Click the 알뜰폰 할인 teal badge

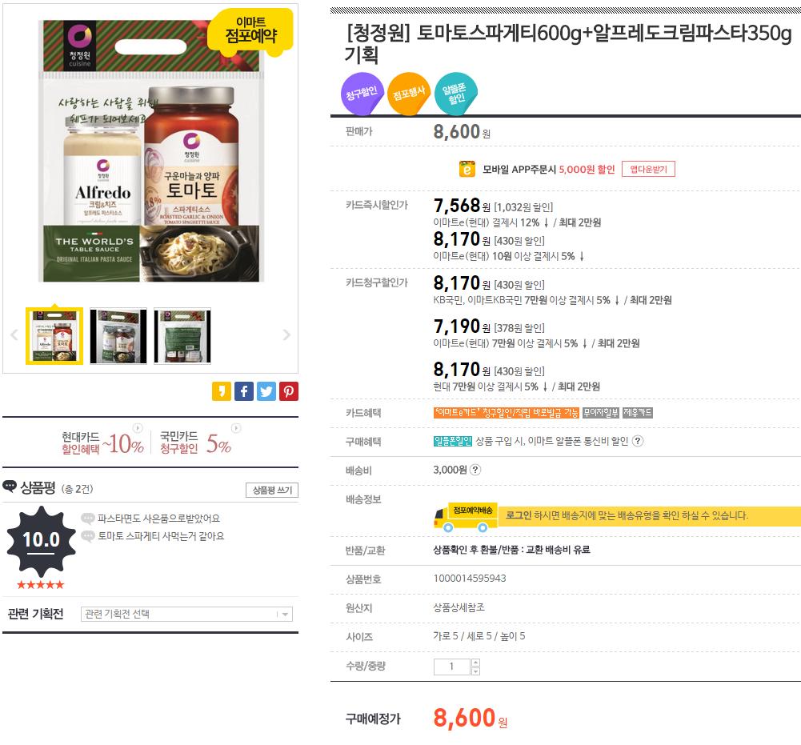(x=455, y=94)
